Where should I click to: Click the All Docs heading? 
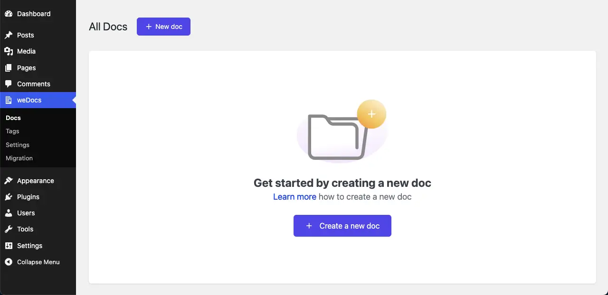[x=108, y=27]
